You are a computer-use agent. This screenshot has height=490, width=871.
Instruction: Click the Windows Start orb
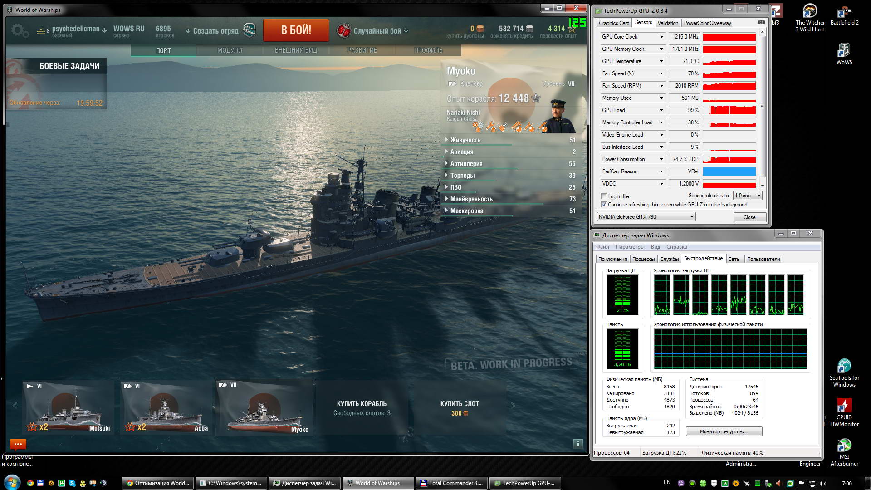12,483
